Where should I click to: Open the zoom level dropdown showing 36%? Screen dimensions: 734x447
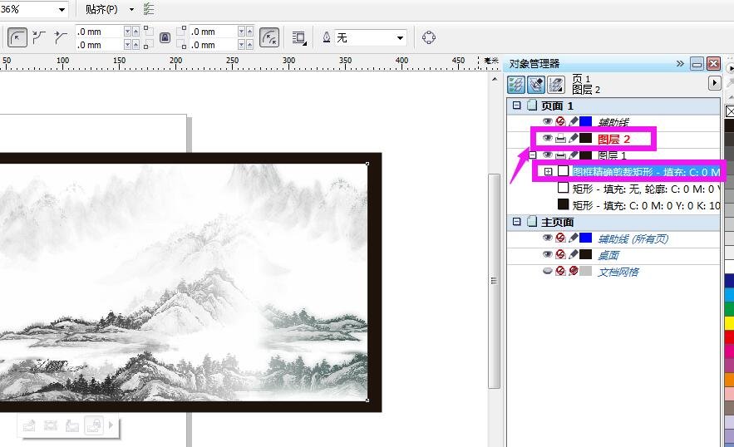(62, 9)
